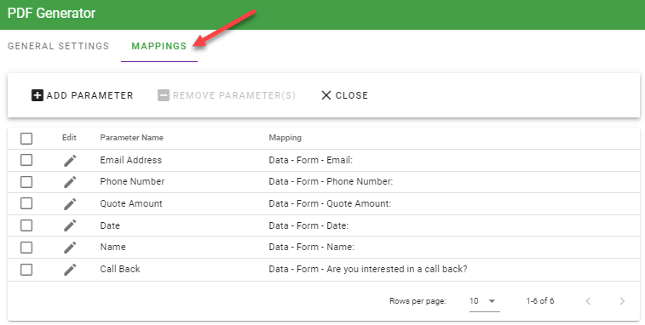Click the Remove Parameter(s) button
The image size is (645, 325).
227,95
